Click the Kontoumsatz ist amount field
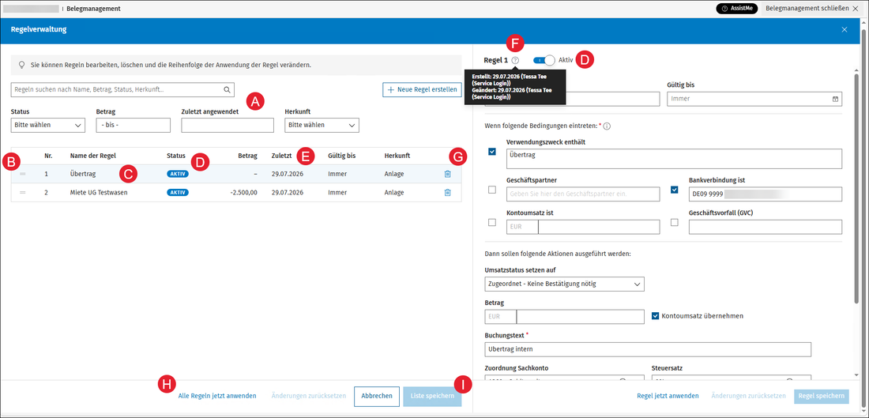This screenshot has height=418, width=869. click(x=599, y=227)
